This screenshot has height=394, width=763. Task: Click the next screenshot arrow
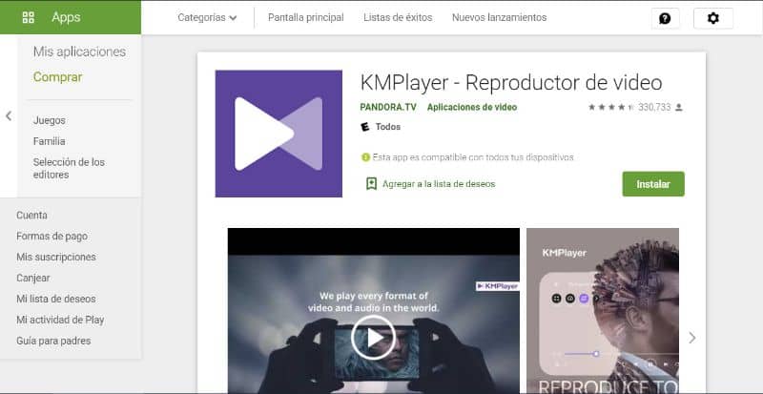click(692, 338)
